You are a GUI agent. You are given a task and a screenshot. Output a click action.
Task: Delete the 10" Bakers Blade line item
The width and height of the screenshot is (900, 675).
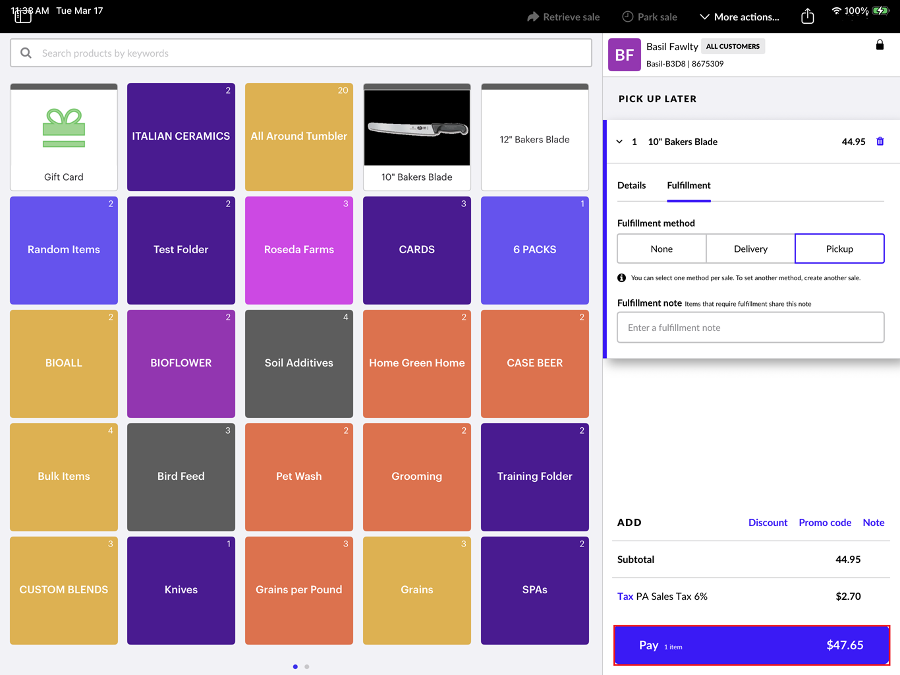[880, 142]
